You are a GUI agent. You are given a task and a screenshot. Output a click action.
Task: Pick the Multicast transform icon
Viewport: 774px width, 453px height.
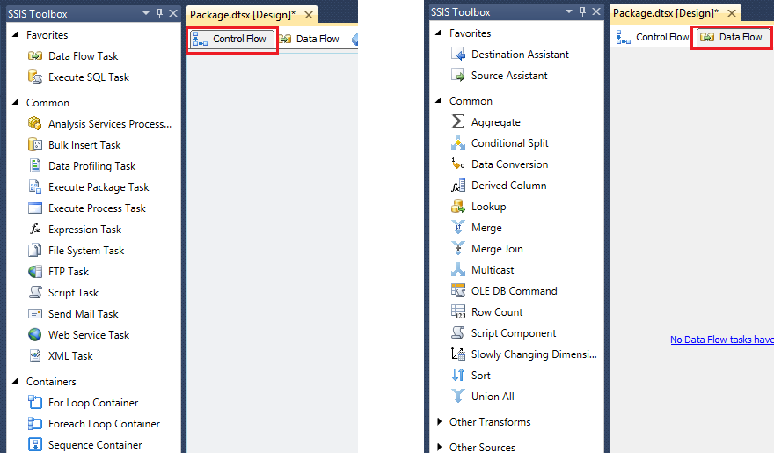[x=458, y=270]
